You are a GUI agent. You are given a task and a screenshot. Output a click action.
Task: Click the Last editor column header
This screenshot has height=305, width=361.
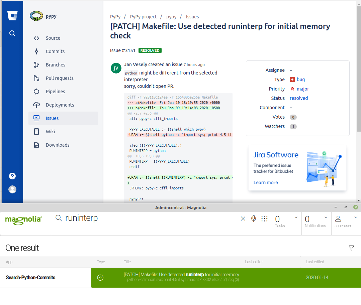coord(254,262)
